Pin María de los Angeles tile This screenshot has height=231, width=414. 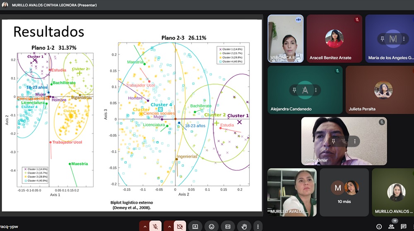pos(382,38)
